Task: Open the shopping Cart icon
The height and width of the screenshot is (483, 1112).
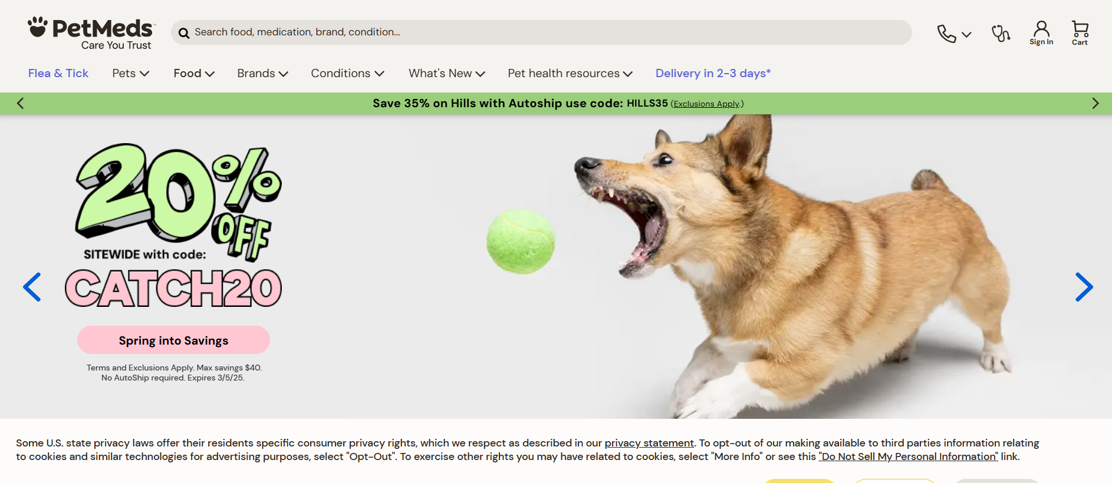Action: point(1080,33)
